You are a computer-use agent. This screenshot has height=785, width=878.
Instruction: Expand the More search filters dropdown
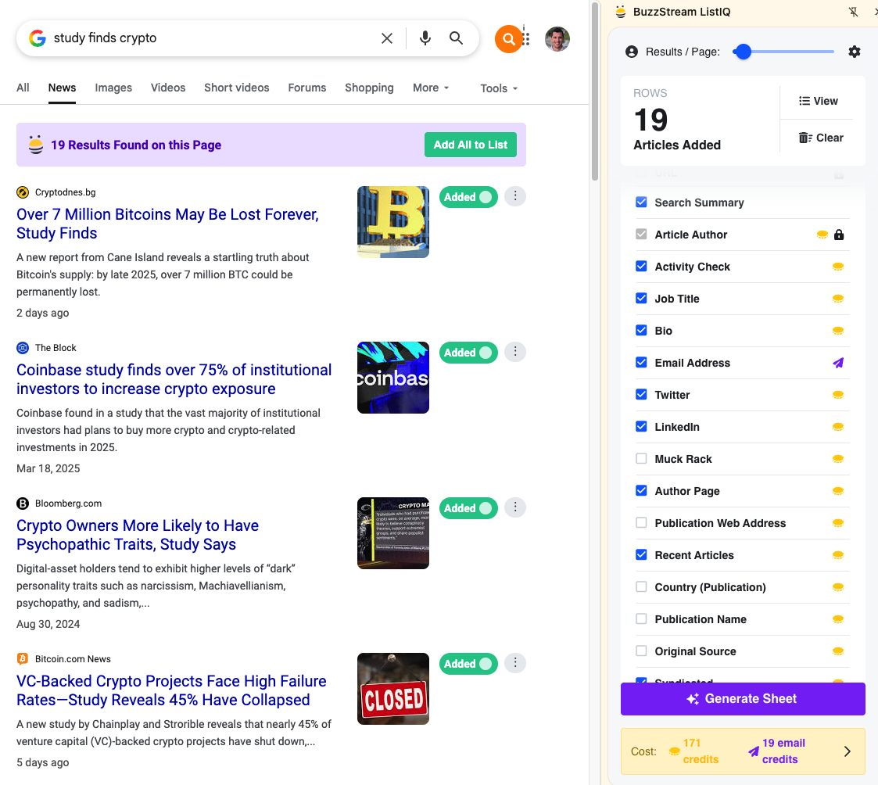click(431, 88)
